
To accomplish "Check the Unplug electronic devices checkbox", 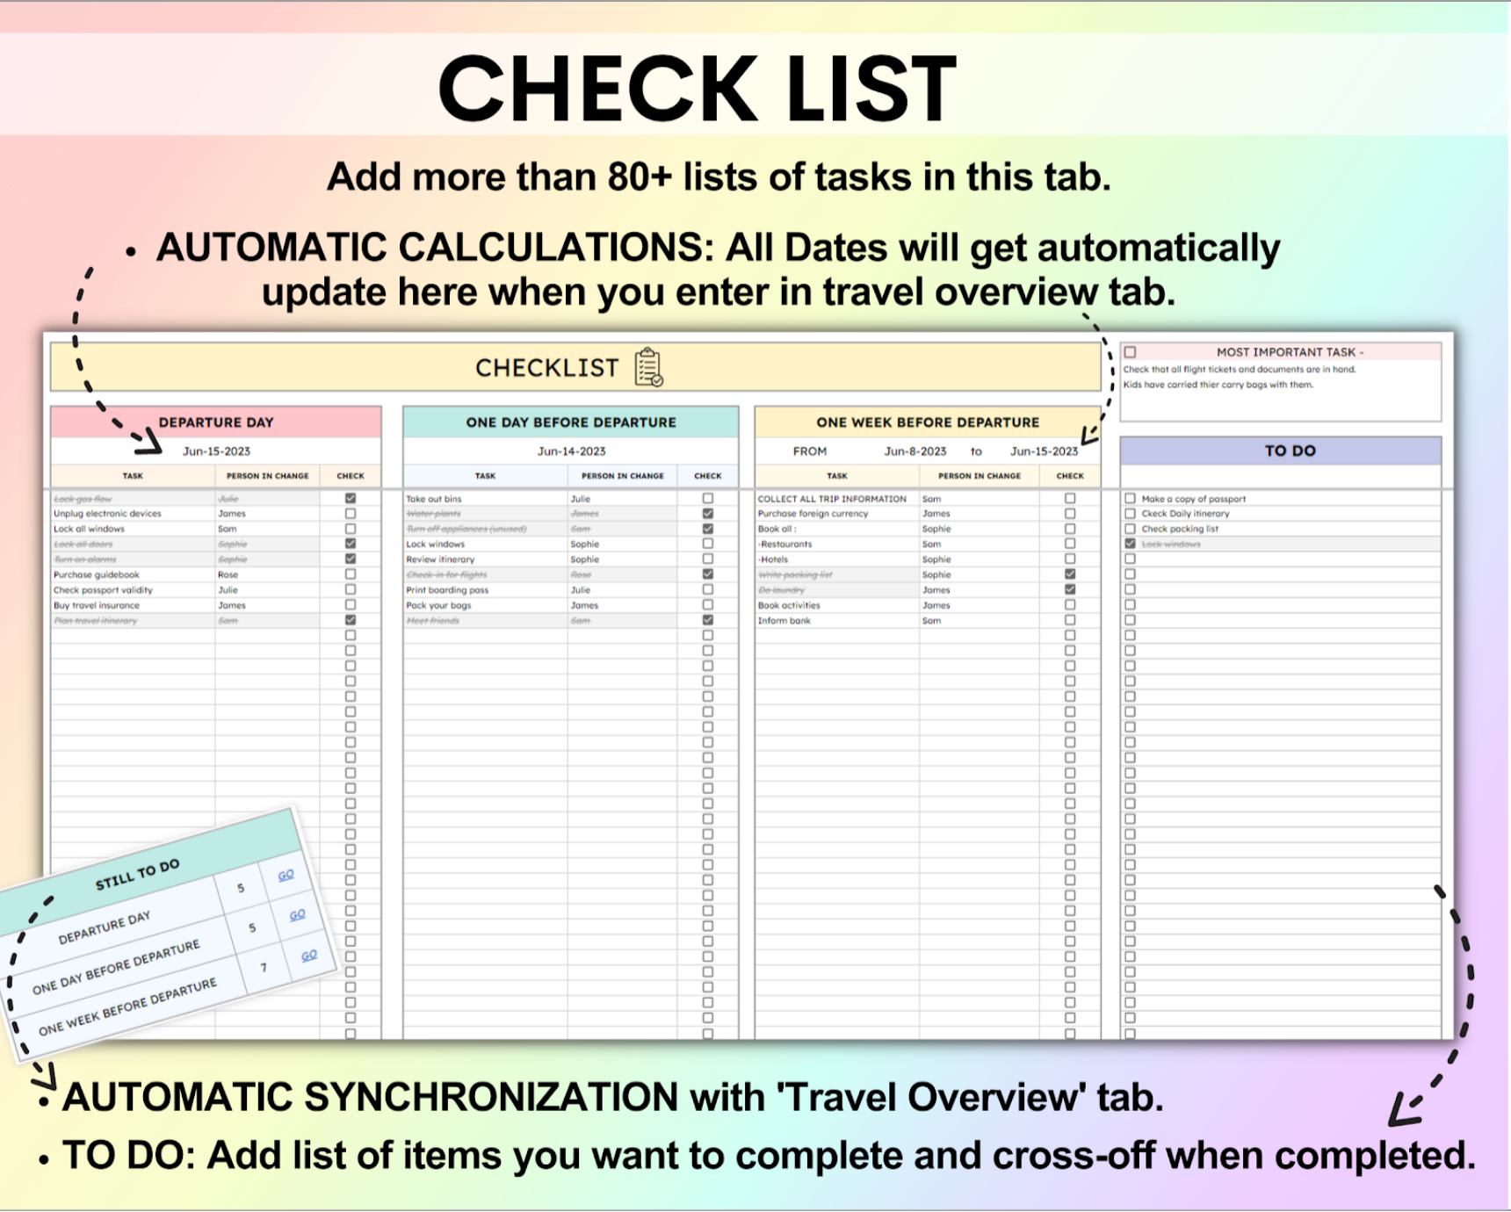I will coord(351,514).
